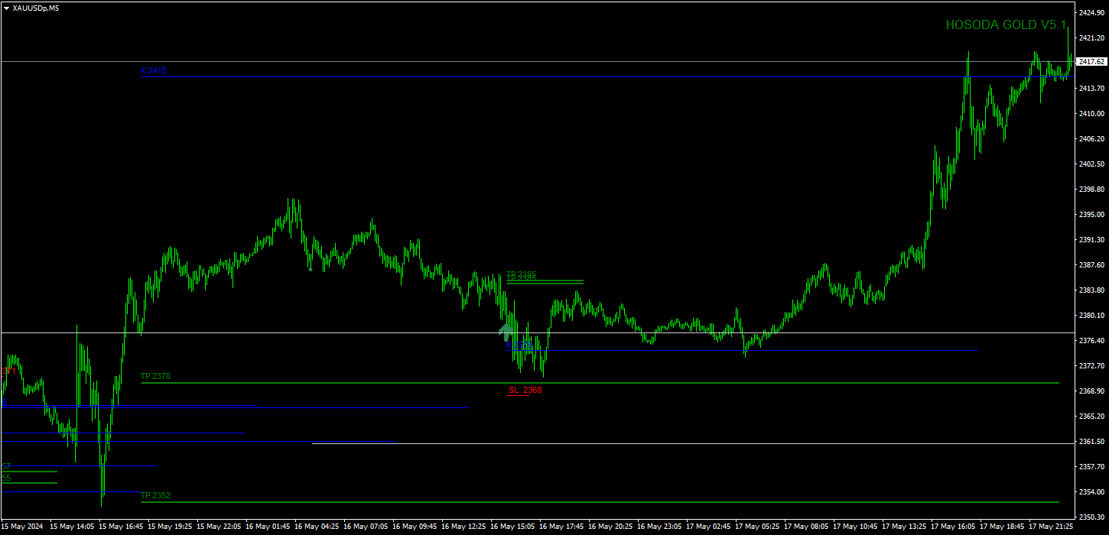This screenshot has height=535, width=1109.
Task: Select the K 2375 support label
Action: pos(519,344)
